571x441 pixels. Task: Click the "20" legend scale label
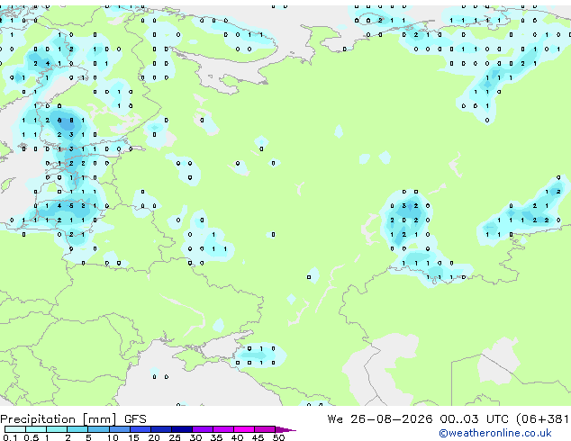154,437
